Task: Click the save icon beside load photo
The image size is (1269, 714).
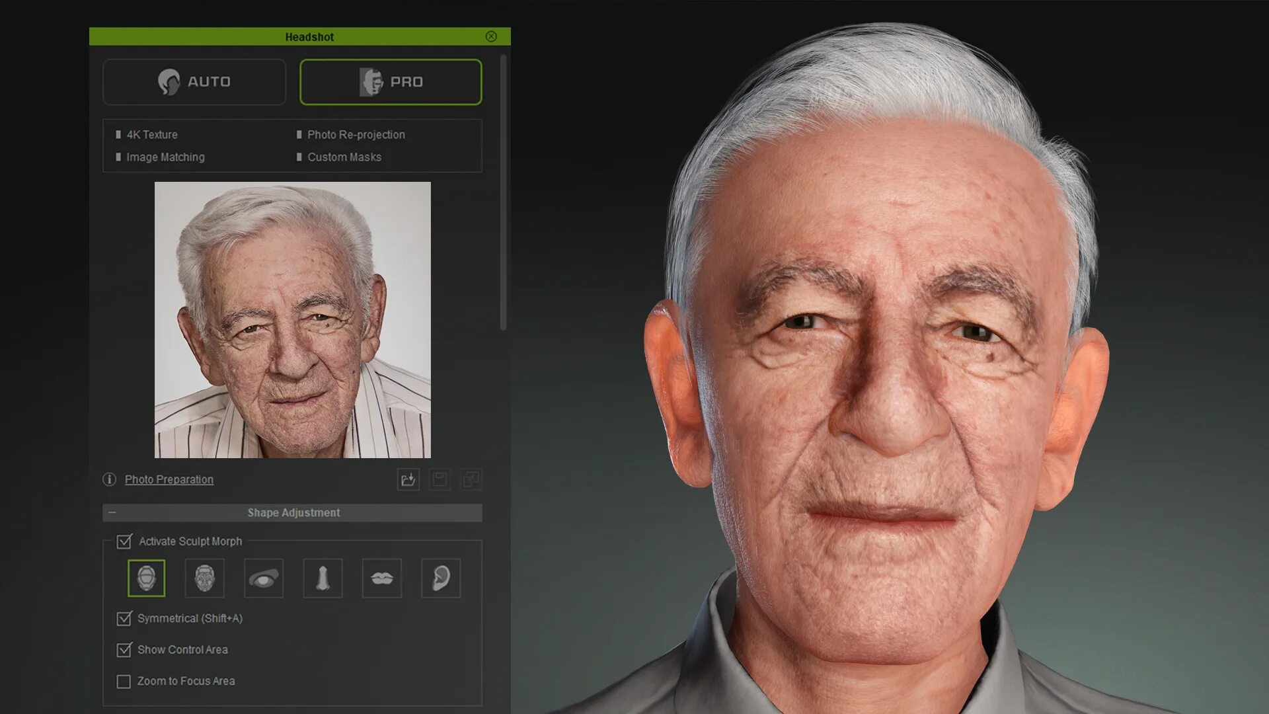Action: tap(440, 479)
